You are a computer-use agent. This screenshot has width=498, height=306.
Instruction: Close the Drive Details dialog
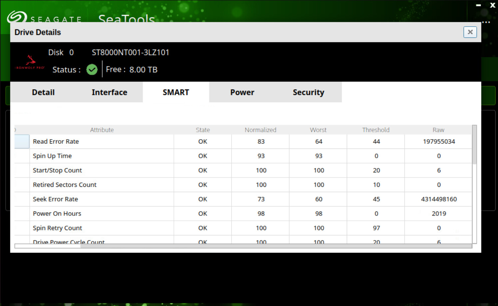pyautogui.click(x=470, y=32)
